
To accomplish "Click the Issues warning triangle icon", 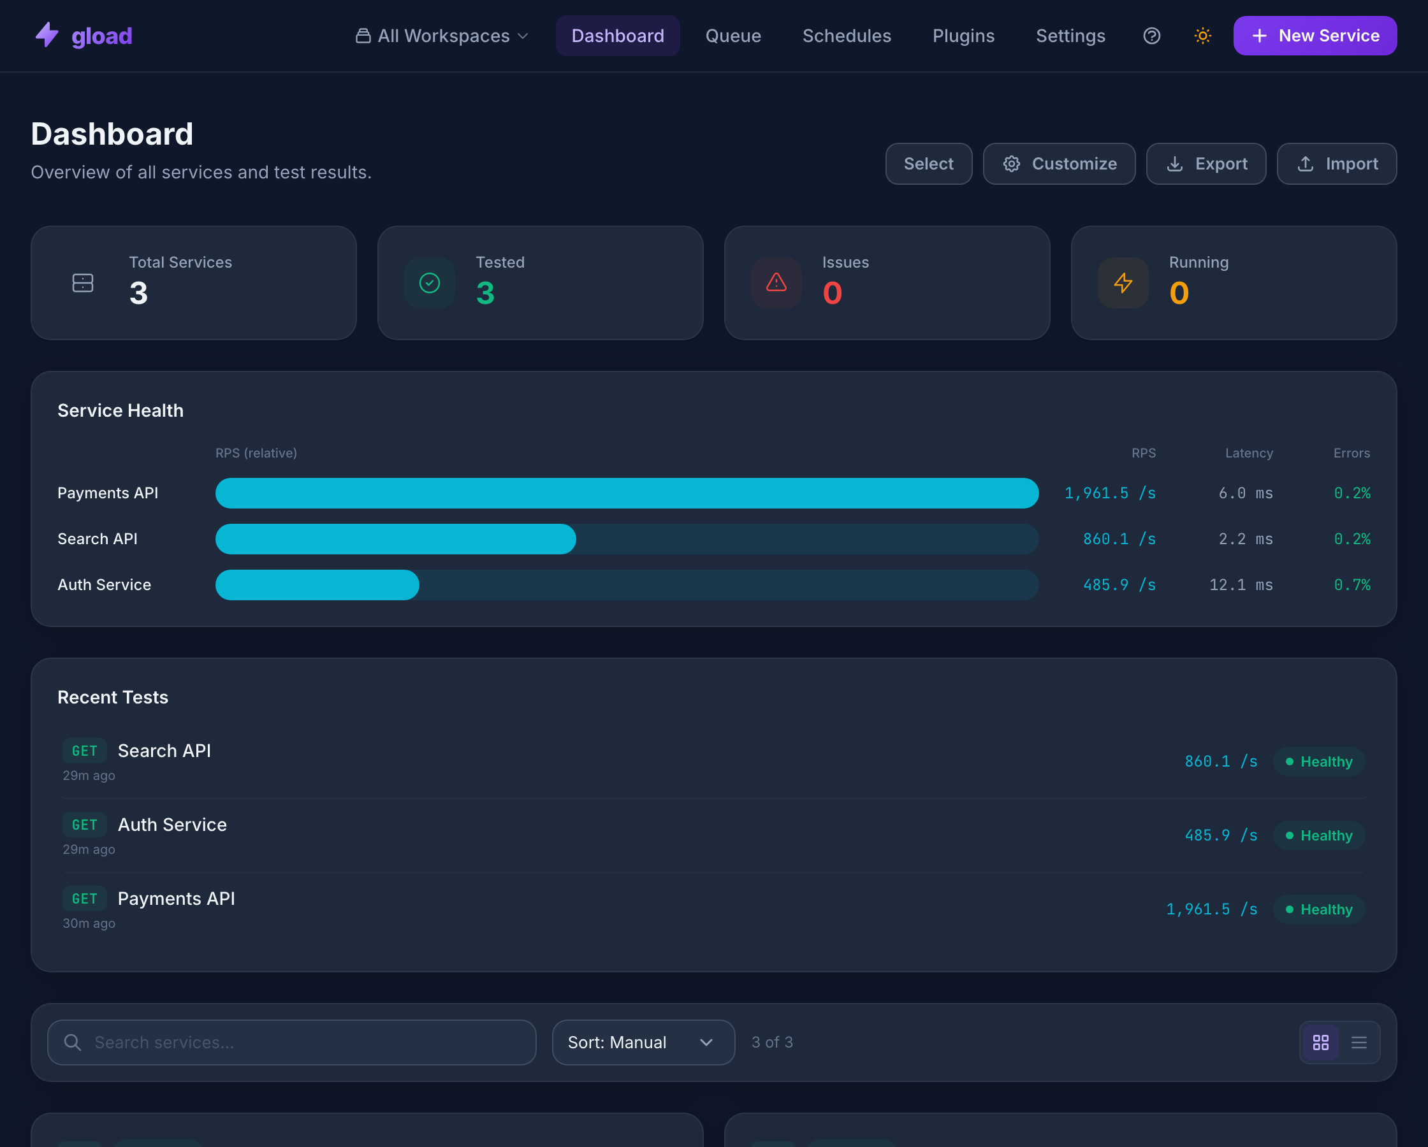I will 776,283.
